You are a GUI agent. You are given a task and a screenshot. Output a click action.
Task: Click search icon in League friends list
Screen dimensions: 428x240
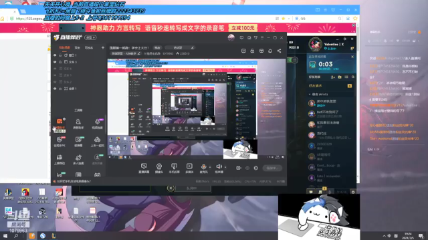353,77
